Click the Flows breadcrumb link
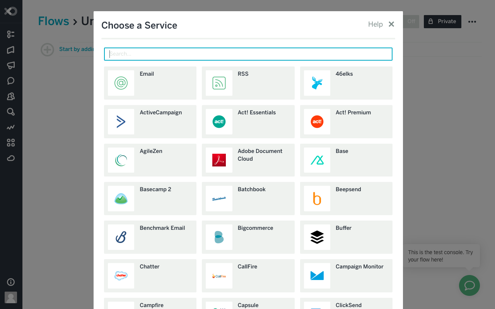The image size is (495, 309). (53, 21)
